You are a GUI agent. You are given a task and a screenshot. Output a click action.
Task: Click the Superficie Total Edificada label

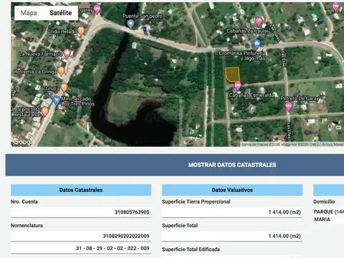[x=191, y=249]
